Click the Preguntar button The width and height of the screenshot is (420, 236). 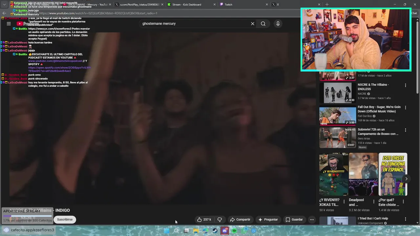pos(268,220)
